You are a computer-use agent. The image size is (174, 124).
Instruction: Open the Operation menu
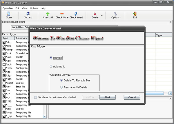8,8
